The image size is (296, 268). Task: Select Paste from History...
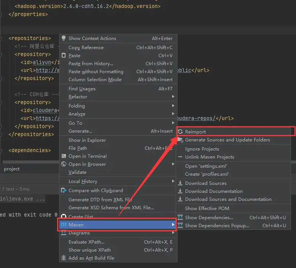118,63
